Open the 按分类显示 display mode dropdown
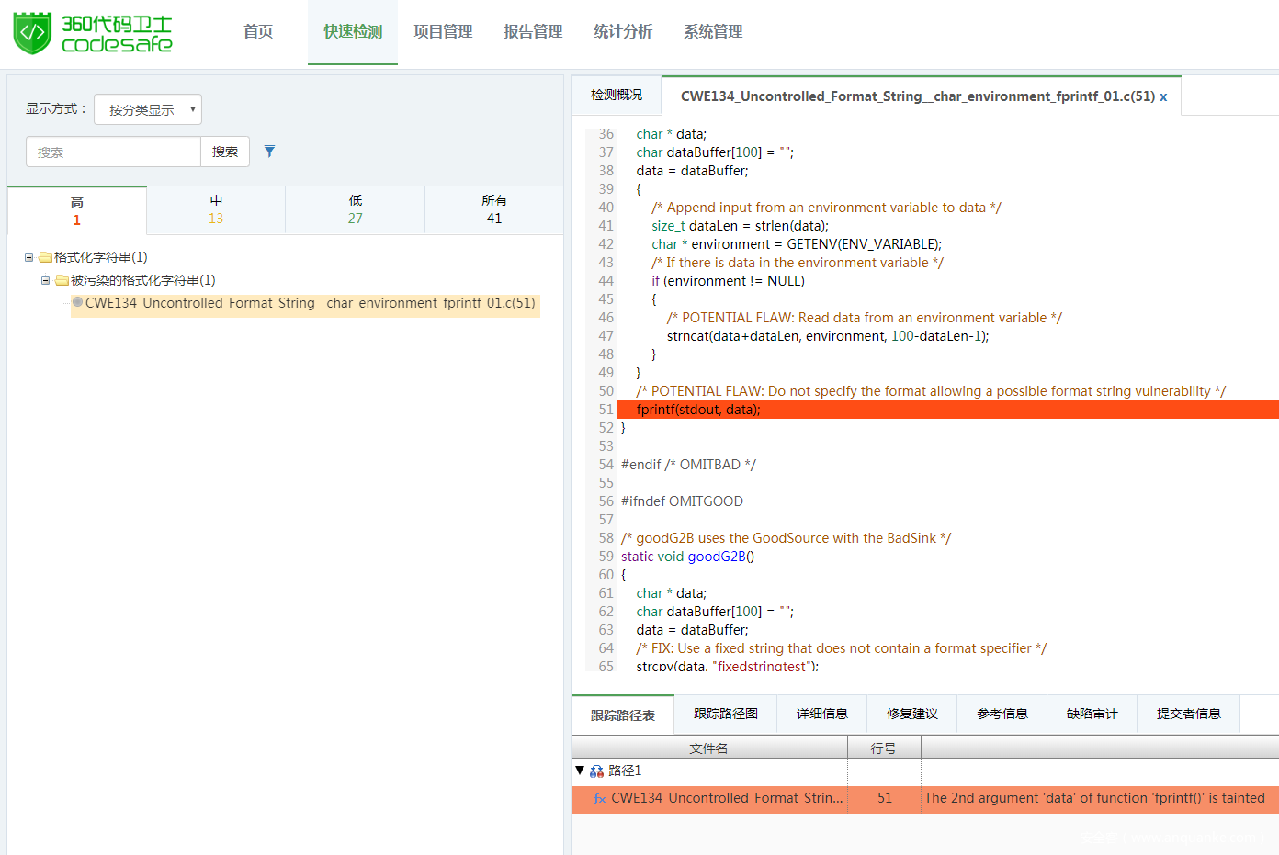The height and width of the screenshot is (855, 1279). pos(148,109)
